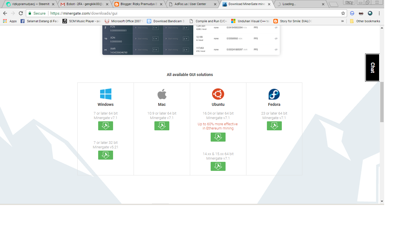This screenshot has height=228, width=405.
Task: Click the green Secure padlock icon
Action: [30, 13]
